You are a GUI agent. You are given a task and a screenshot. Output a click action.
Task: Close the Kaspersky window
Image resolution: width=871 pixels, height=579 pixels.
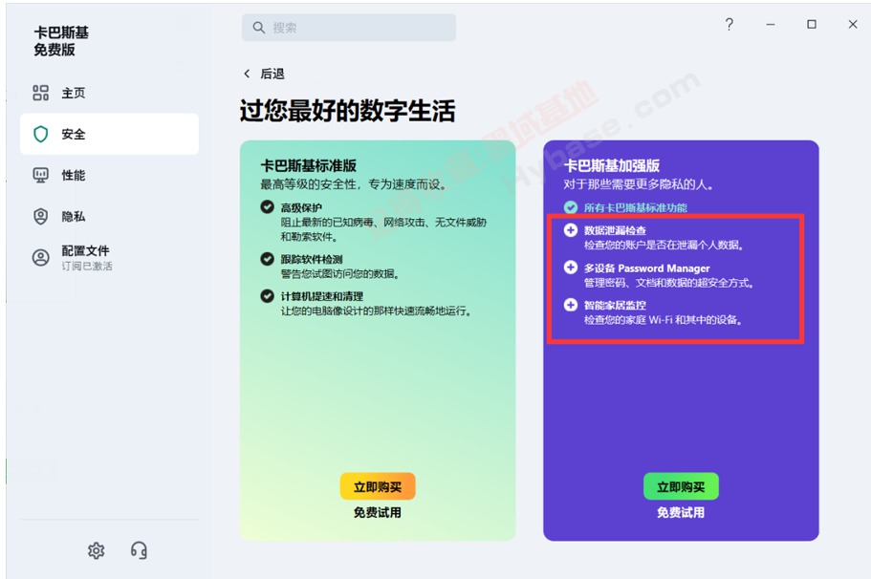point(853,25)
